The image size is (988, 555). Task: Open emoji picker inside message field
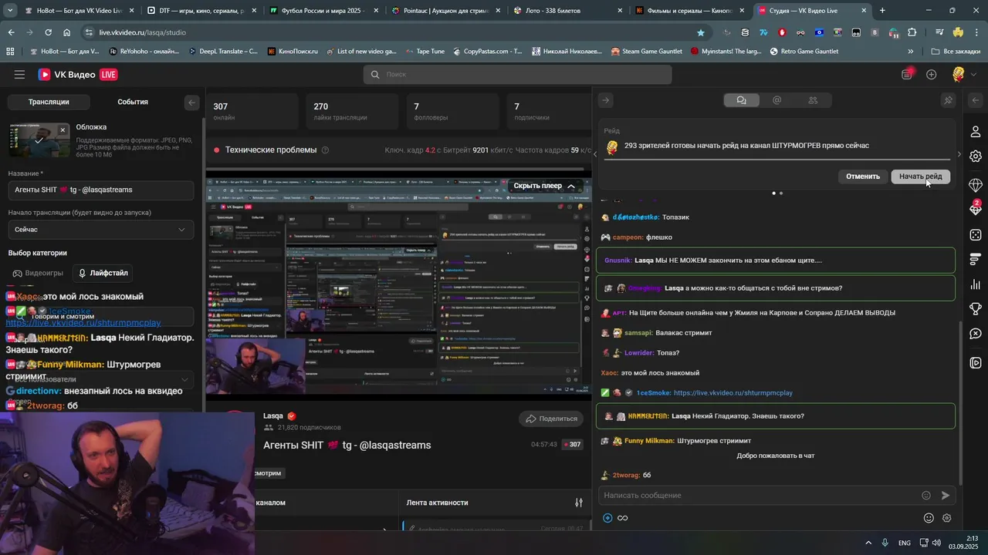(926, 496)
